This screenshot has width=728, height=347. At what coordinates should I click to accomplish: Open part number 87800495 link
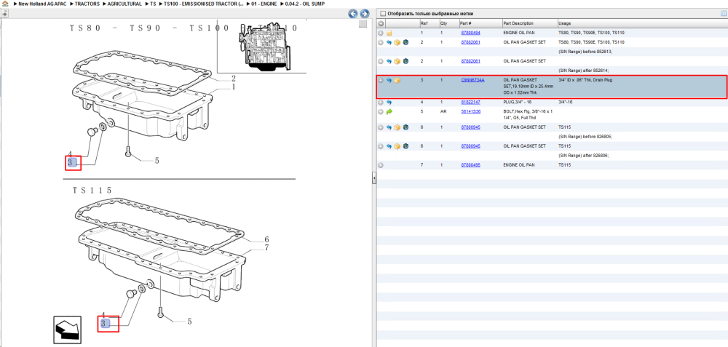[470, 165]
